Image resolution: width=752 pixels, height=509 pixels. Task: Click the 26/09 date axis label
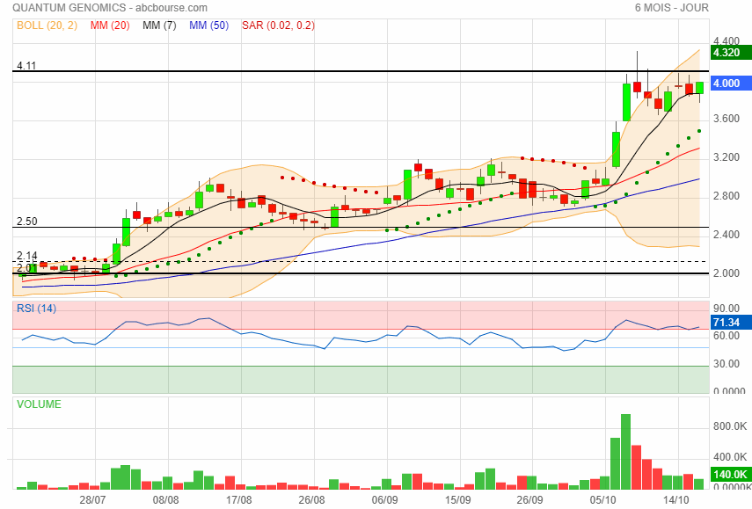(530, 500)
